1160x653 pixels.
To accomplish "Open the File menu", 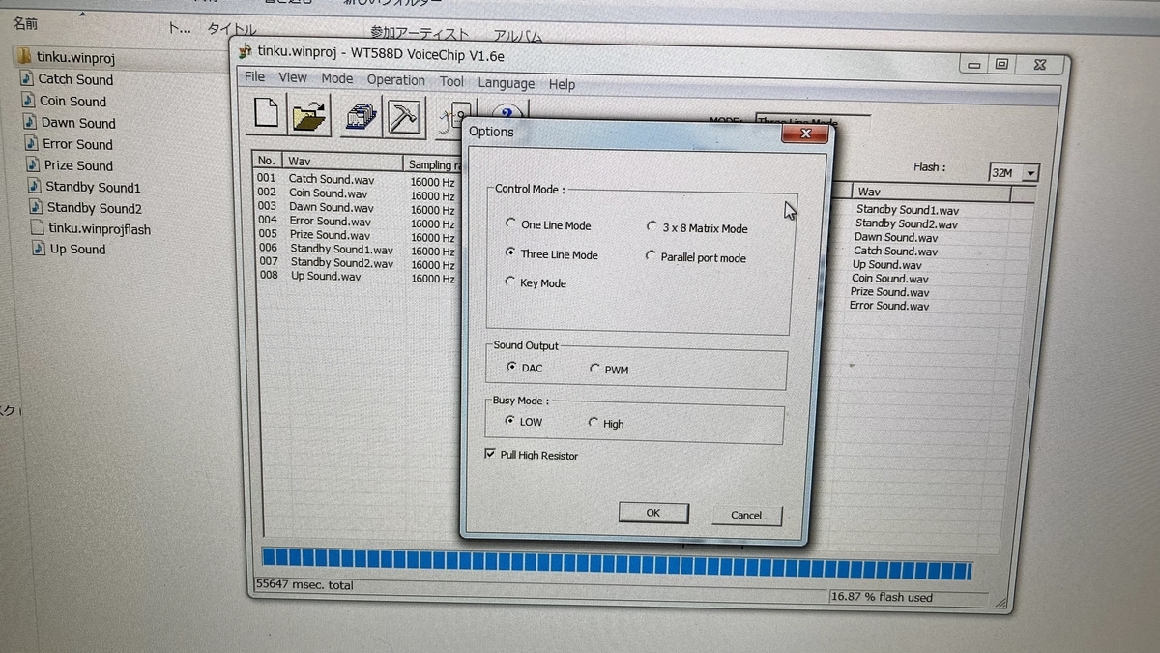I will [254, 76].
